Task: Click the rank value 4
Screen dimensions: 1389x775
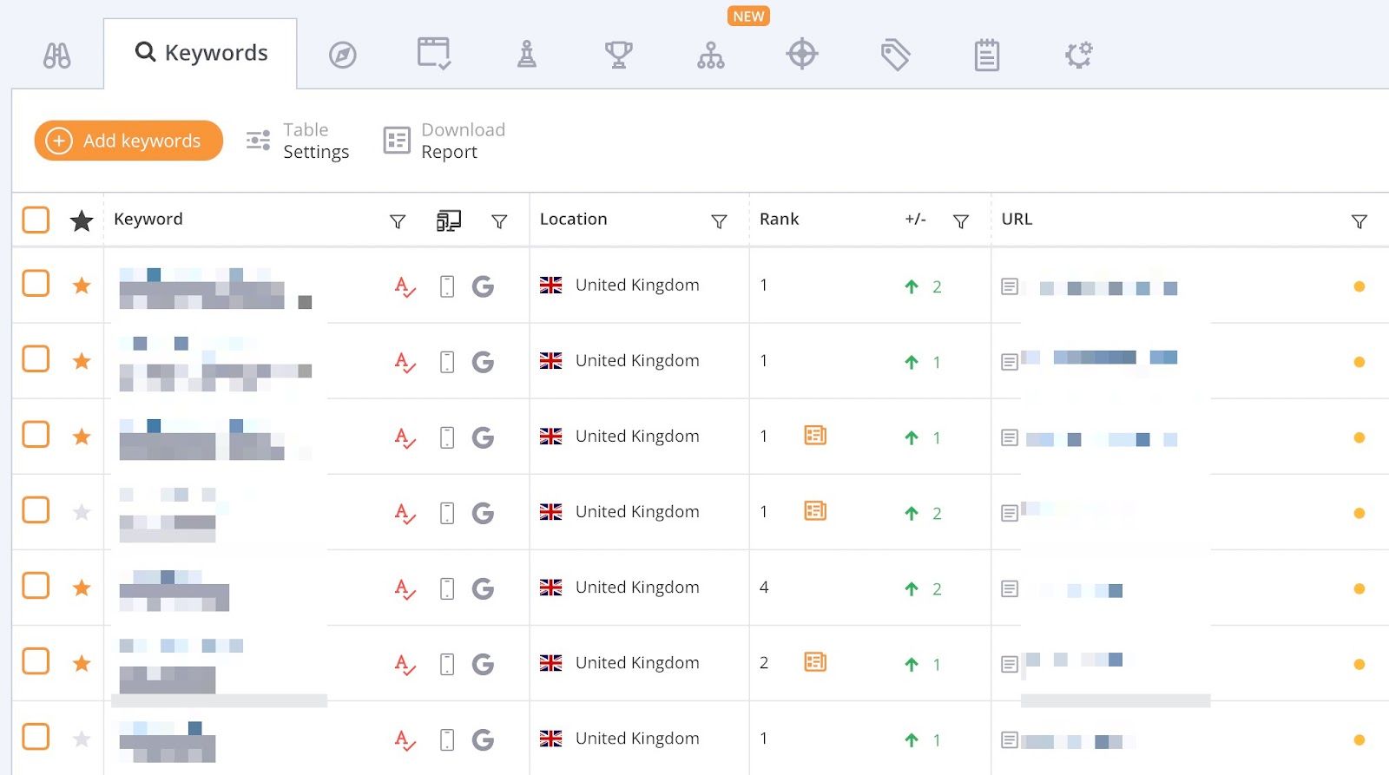Action: point(764,587)
